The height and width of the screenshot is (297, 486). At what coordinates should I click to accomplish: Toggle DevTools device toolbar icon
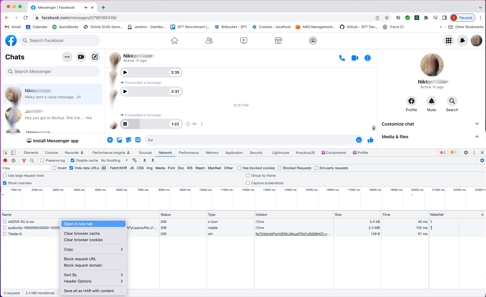pos(13,153)
